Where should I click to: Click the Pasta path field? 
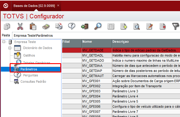[96, 35]
